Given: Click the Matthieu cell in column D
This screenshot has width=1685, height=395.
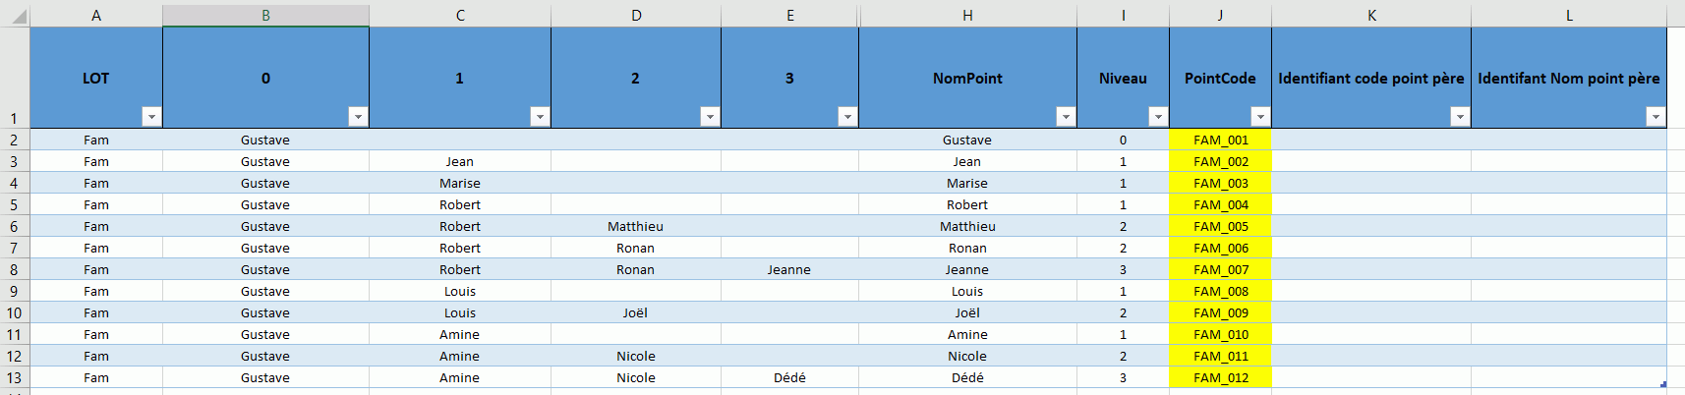Looking at the screenshot, I should pyautogui.click(x=635, y=226).
